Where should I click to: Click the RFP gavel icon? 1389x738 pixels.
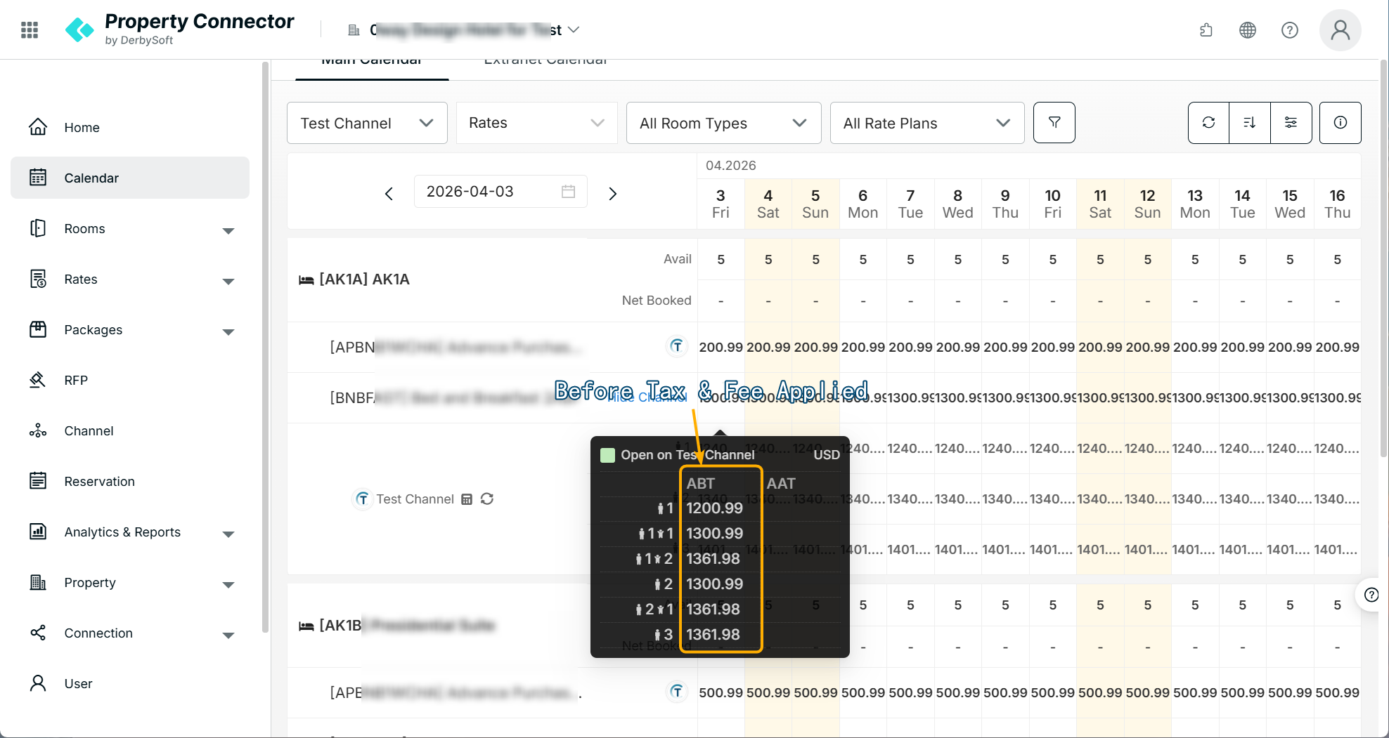pyautogui.click(x=38, y=380)
